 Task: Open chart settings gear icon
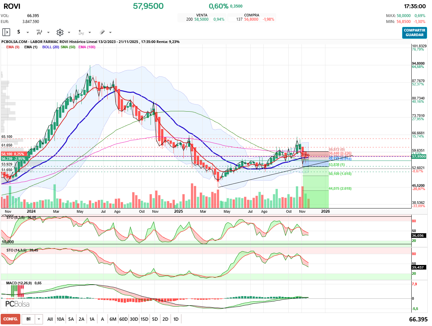click(60, 32)
